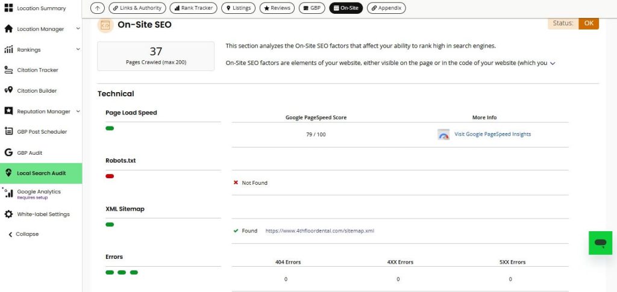The width and height of the screenshot is (617, 292).
Task: Click the Citation Builder pin icon
Action: coord(8,90)
